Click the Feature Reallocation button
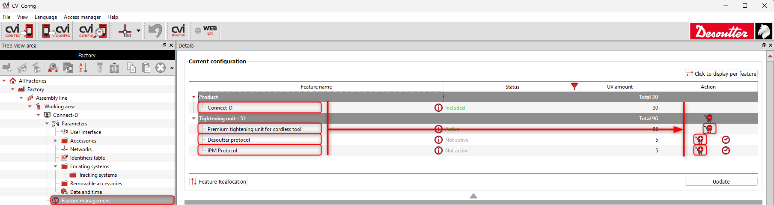The image size is (774, 205). [x=218, y=181]
